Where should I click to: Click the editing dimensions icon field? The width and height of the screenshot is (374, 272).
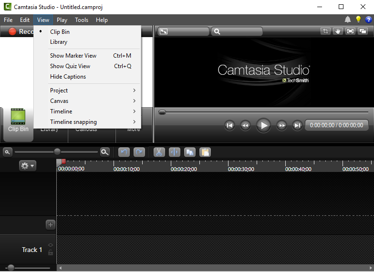(183, 31)
